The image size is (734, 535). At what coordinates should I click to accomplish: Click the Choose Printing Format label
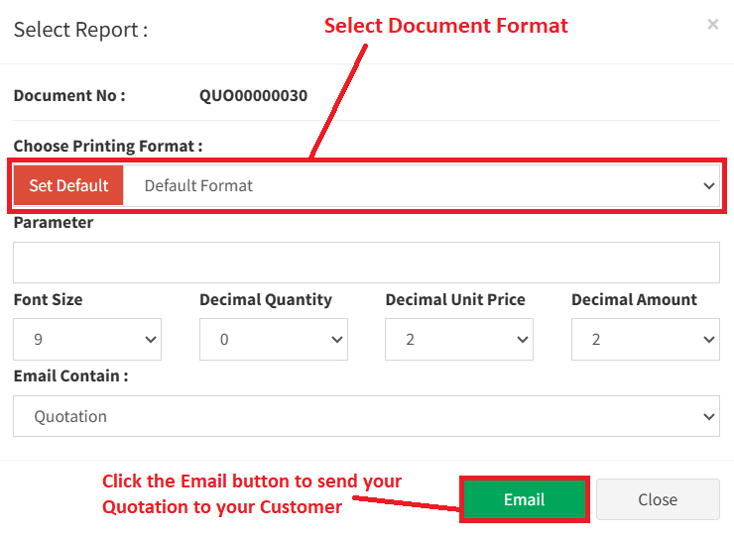click(x=107, y=146)
